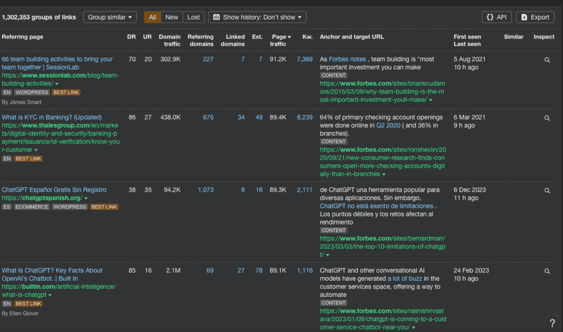The width and height of the screenshot is (563, 332).
Task: Open the Group similar dropdown
Action: 110,17
